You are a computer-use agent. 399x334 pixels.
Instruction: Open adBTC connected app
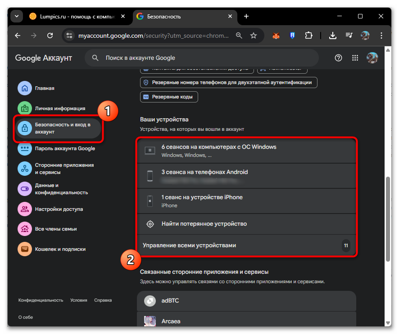246,301
